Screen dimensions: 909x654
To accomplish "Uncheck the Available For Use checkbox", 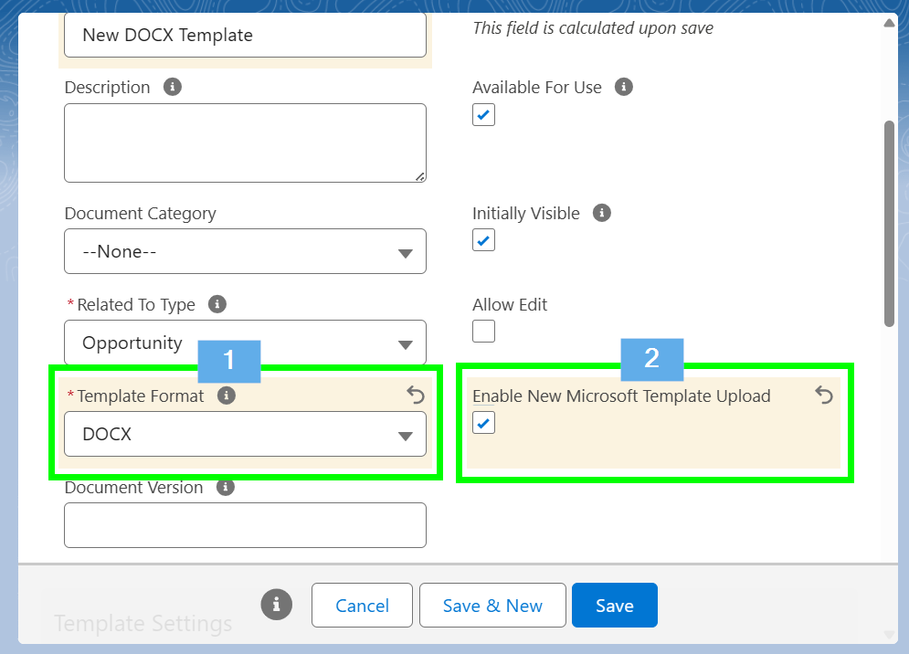I will (483, 115).
